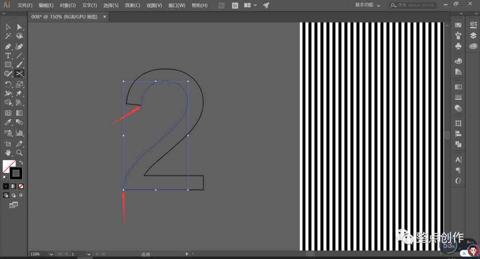Choose the Hand tool
This screenshot has height=259, width=480.
[x=8, y=153]
